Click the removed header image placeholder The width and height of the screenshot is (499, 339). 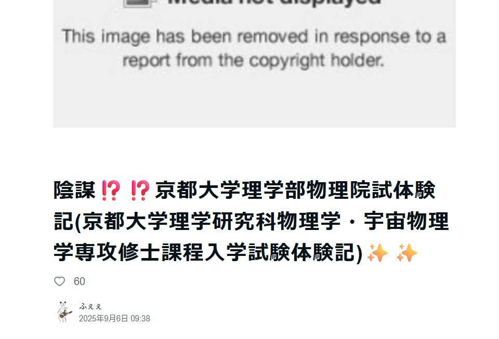pos(254,63)
